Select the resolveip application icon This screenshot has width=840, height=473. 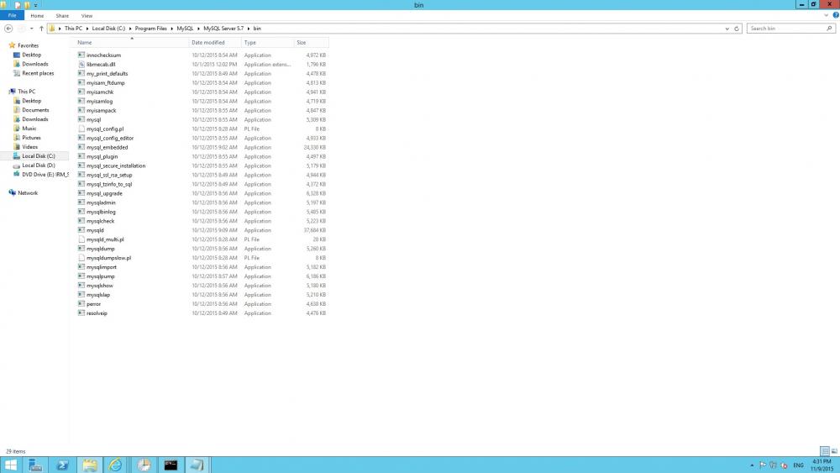point(81,313)
